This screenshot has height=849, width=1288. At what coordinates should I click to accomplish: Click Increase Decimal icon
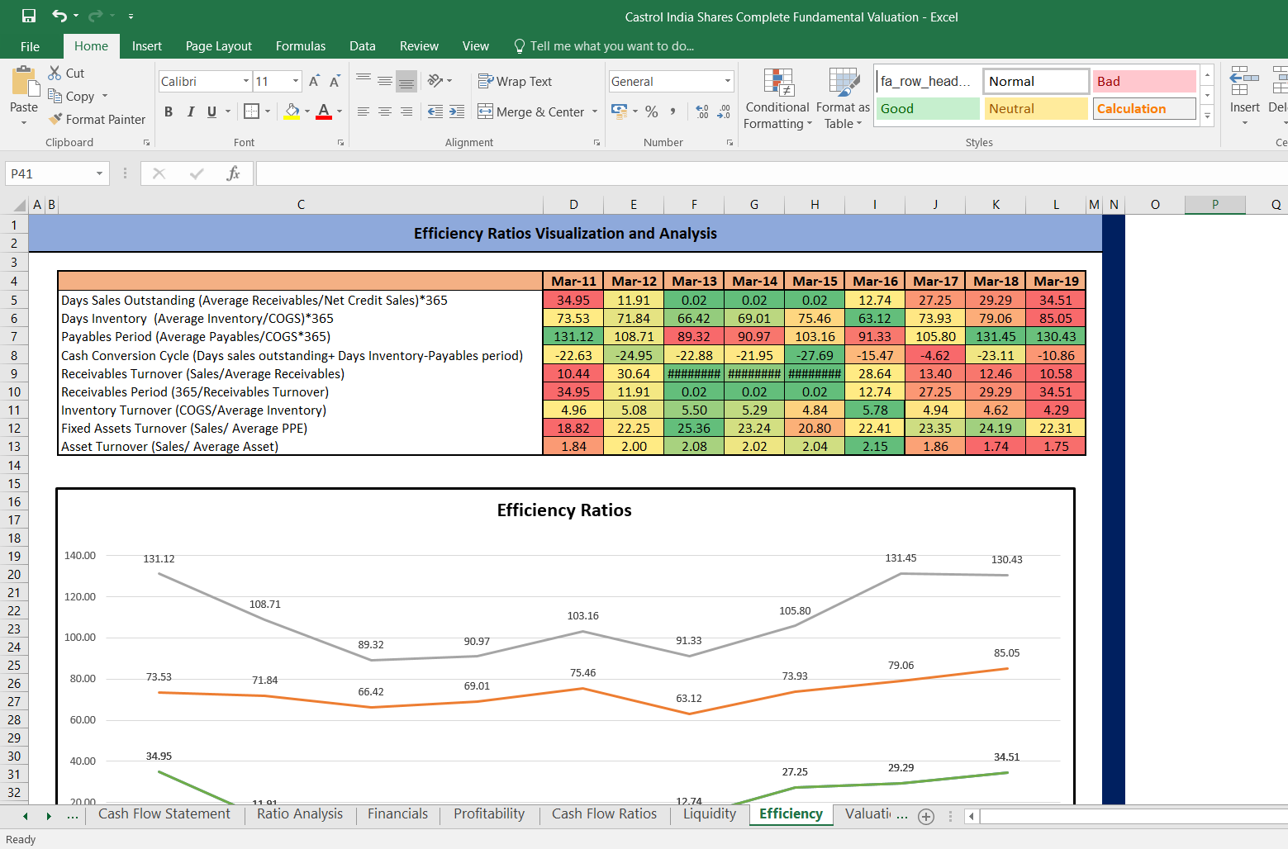click(x=702, y=111)
